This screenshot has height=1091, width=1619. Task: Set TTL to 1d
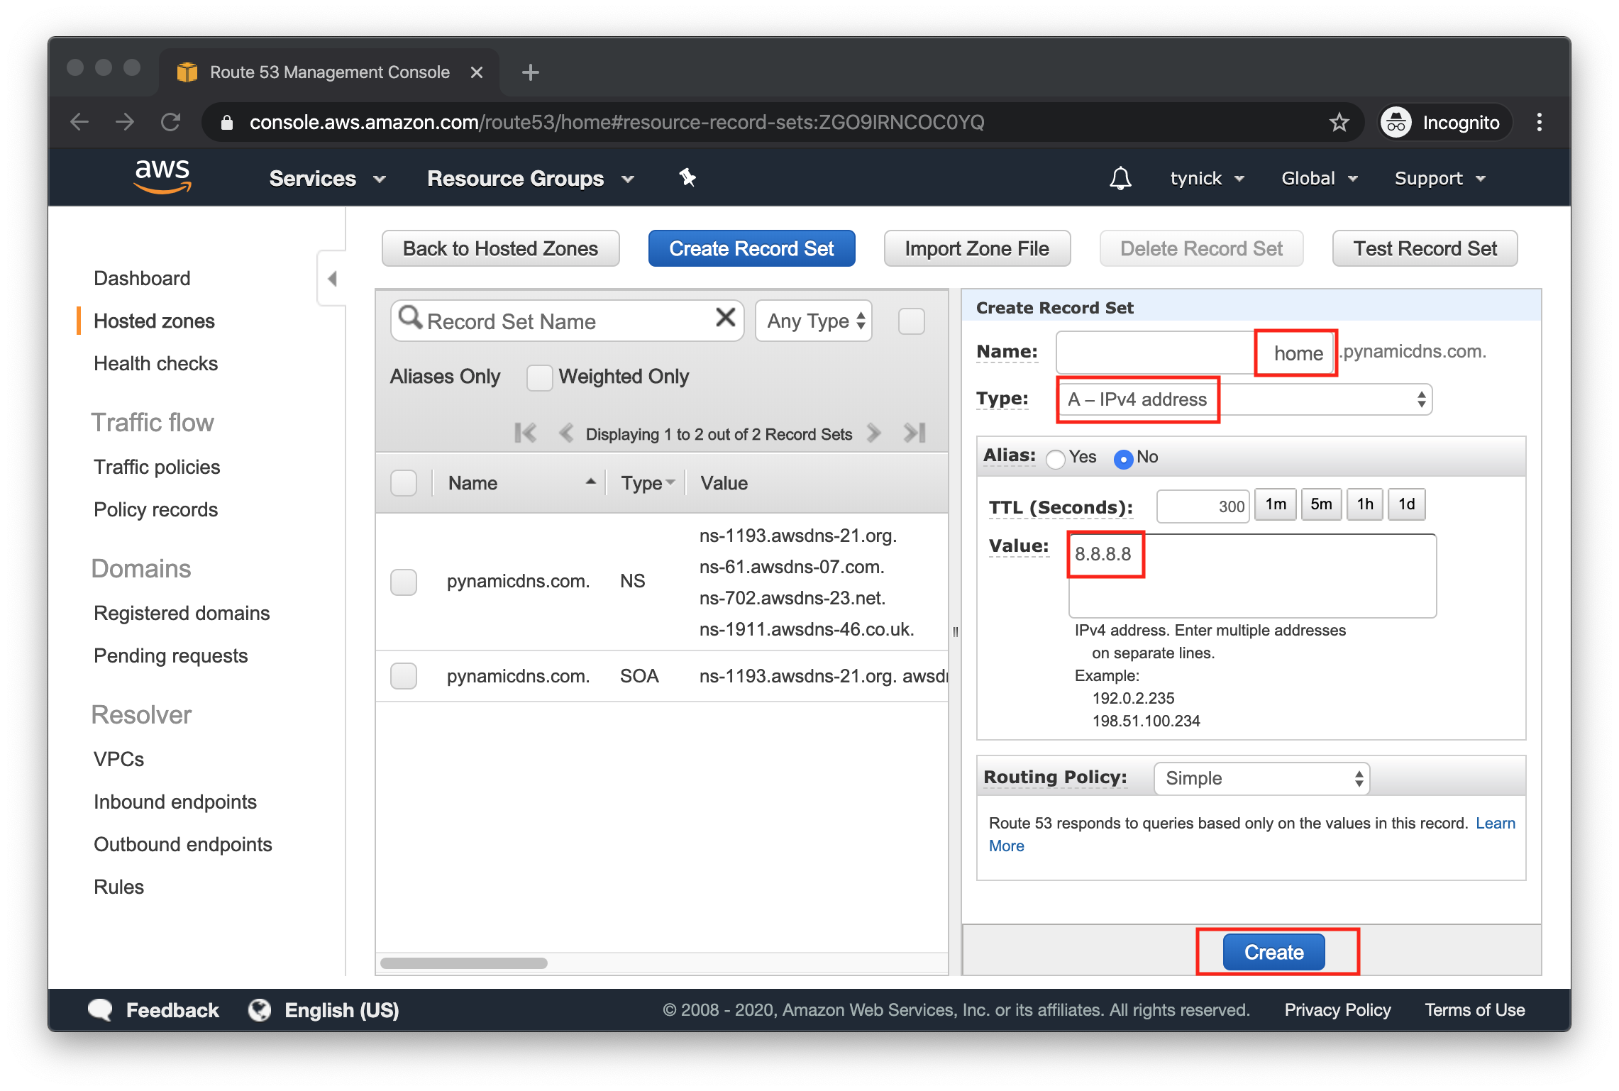(x=1406, y=504)
